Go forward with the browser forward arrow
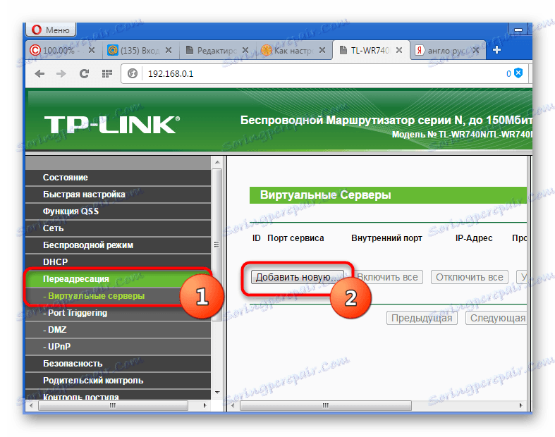 pos(61,73)
